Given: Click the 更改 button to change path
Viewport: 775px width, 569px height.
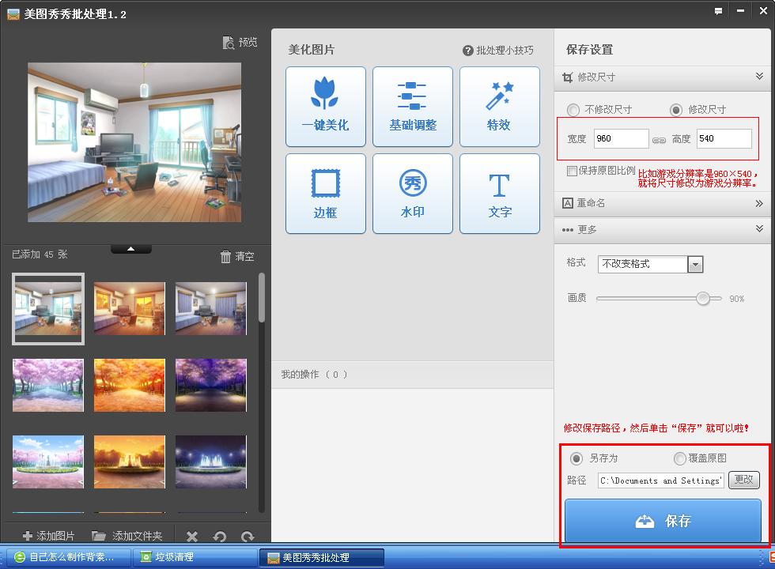Looking at the screenshot, I should click(x=744, y=480).
